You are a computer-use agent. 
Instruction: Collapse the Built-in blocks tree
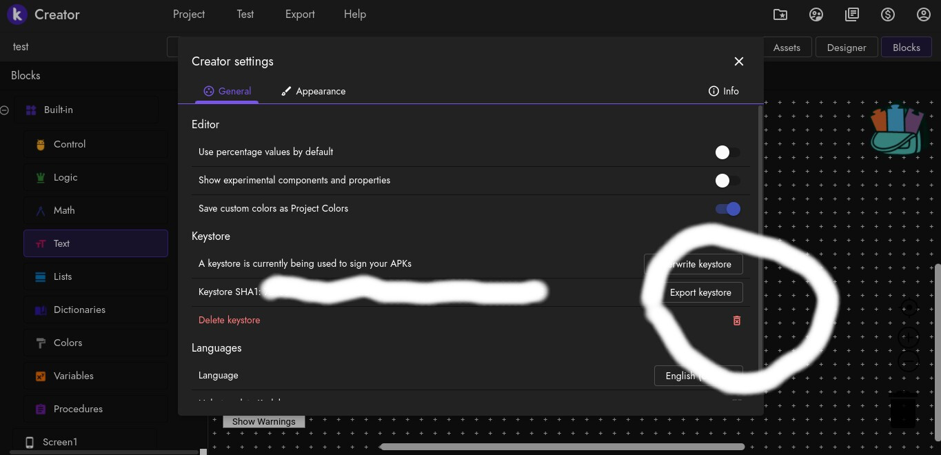click(4, 110)
